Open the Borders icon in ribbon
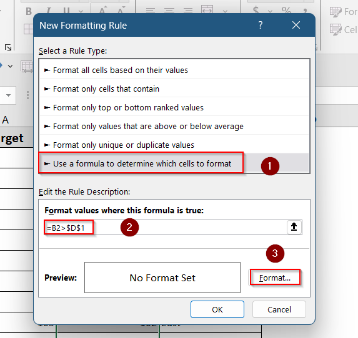358x338 pixels. tap(28, 29)
